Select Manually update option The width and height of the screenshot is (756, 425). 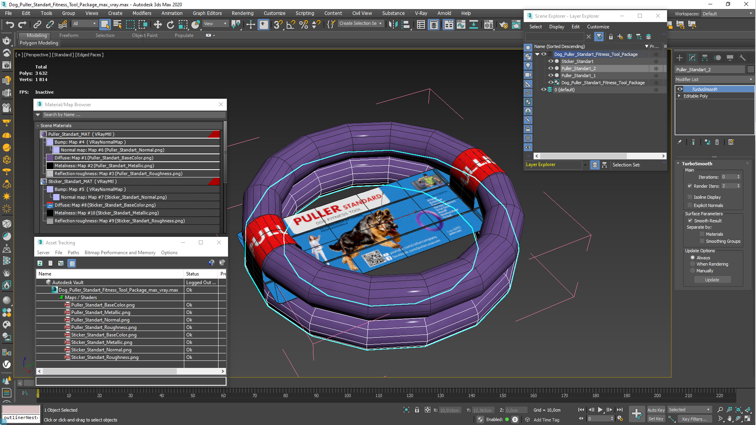[x=693, y=271]
